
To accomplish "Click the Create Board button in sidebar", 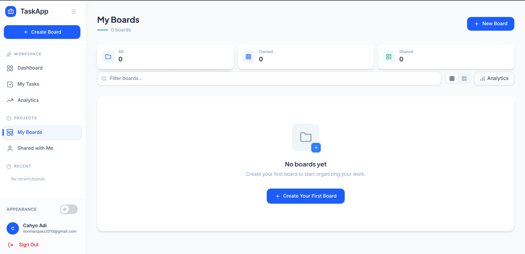I will pyautogui.click(x=42, y=32).
